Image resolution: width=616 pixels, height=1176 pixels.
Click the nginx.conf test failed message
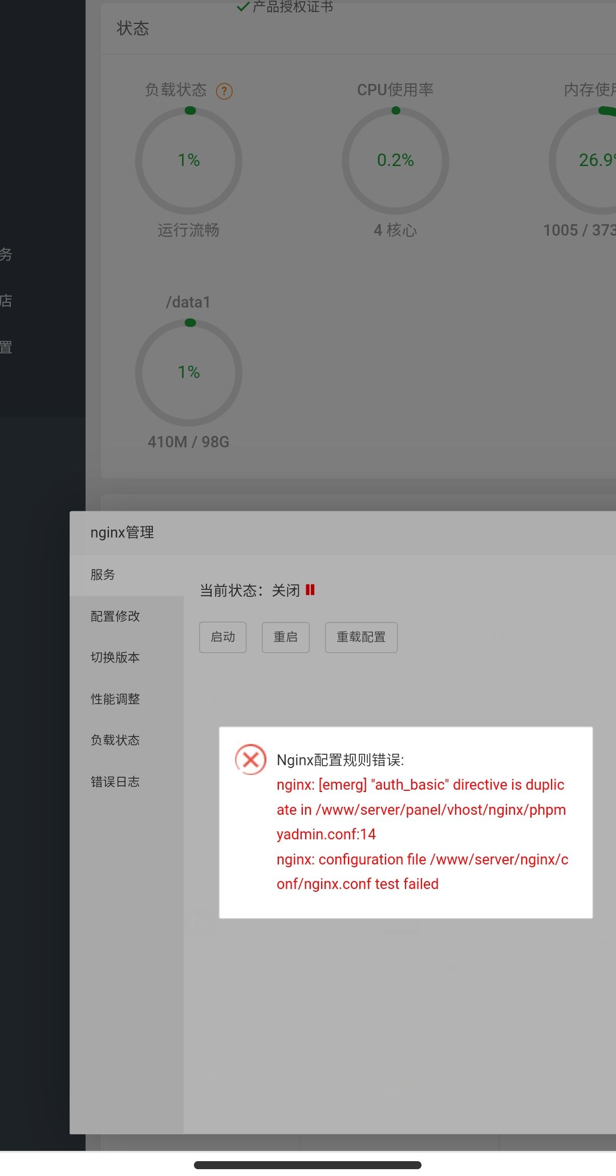tap(423, 872)
